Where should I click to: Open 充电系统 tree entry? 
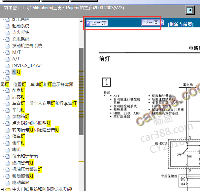pyautogui.click(x=21, y=39)
